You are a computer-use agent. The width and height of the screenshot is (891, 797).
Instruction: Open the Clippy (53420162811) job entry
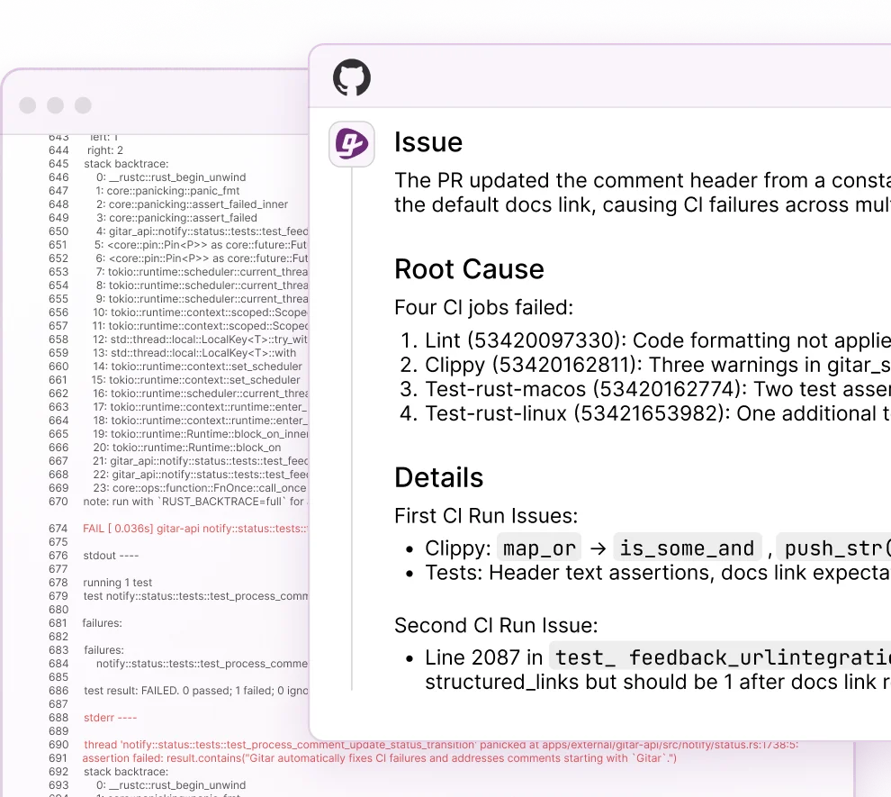click(532, 366)
